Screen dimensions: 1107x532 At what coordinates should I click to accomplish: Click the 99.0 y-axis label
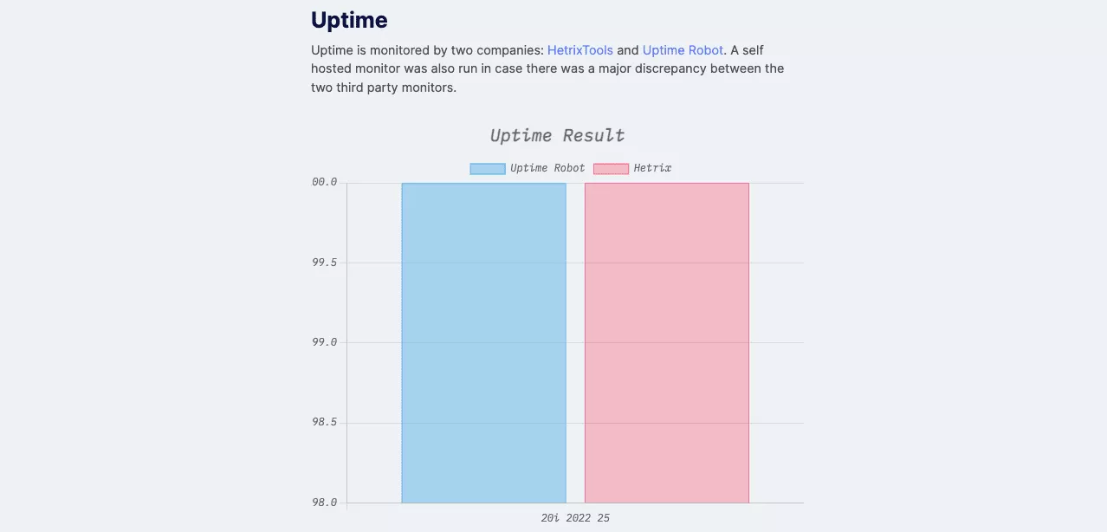coord(324,342)
